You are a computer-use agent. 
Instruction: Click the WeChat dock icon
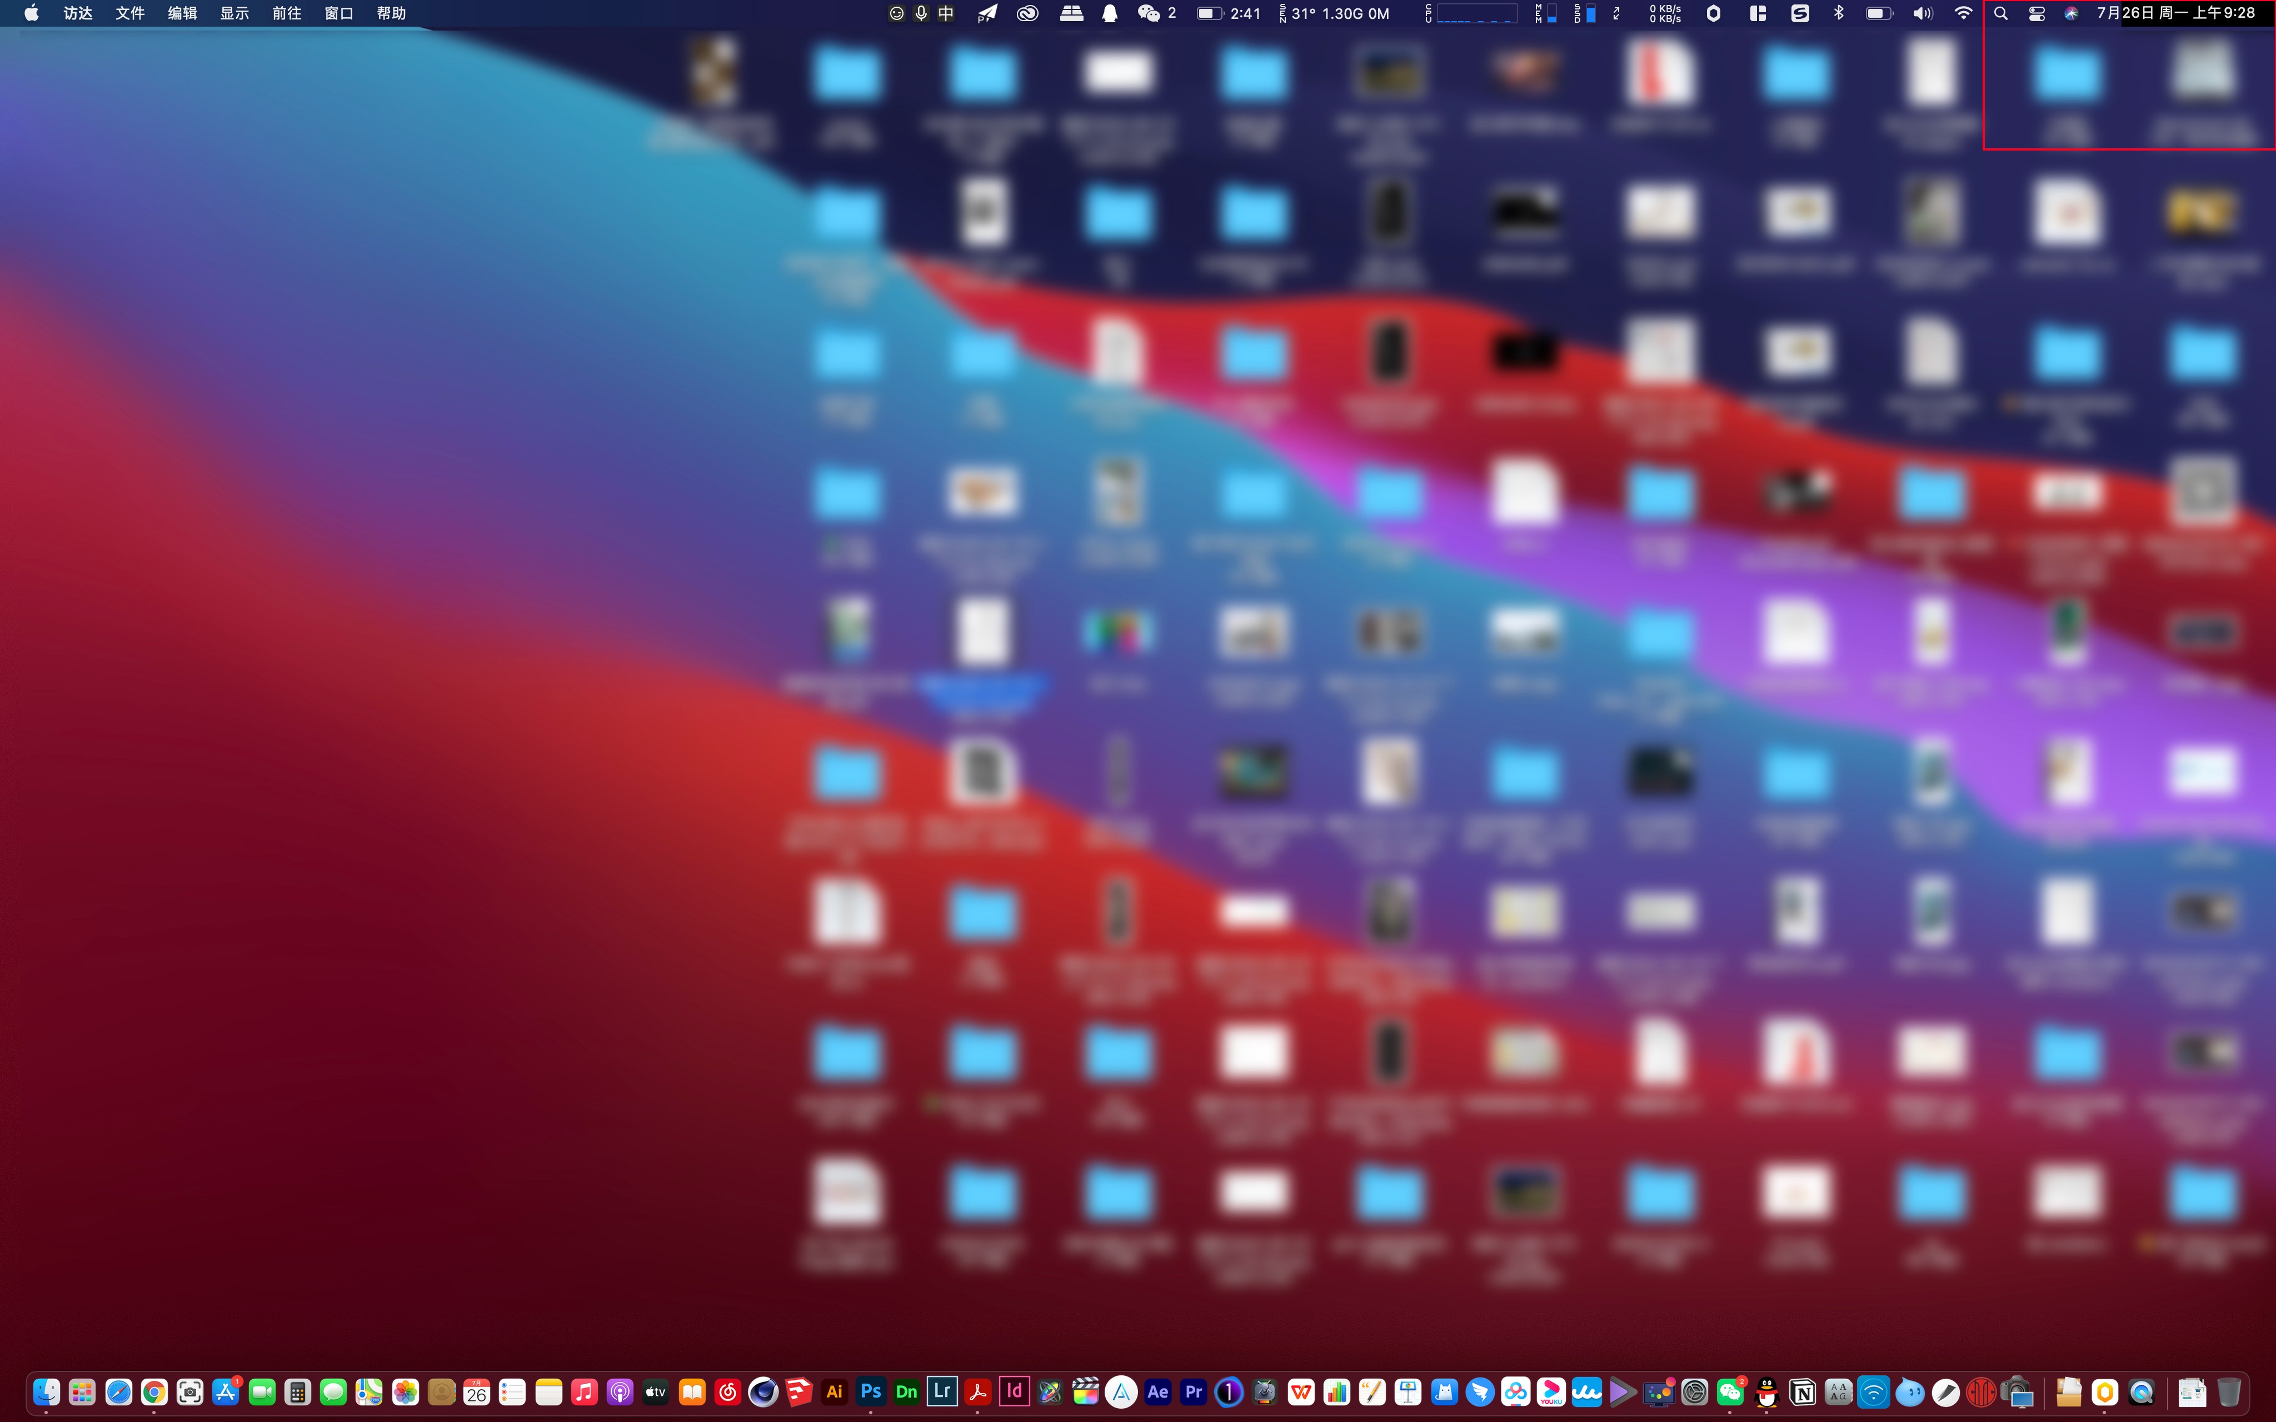[x=1730, y=1392]
